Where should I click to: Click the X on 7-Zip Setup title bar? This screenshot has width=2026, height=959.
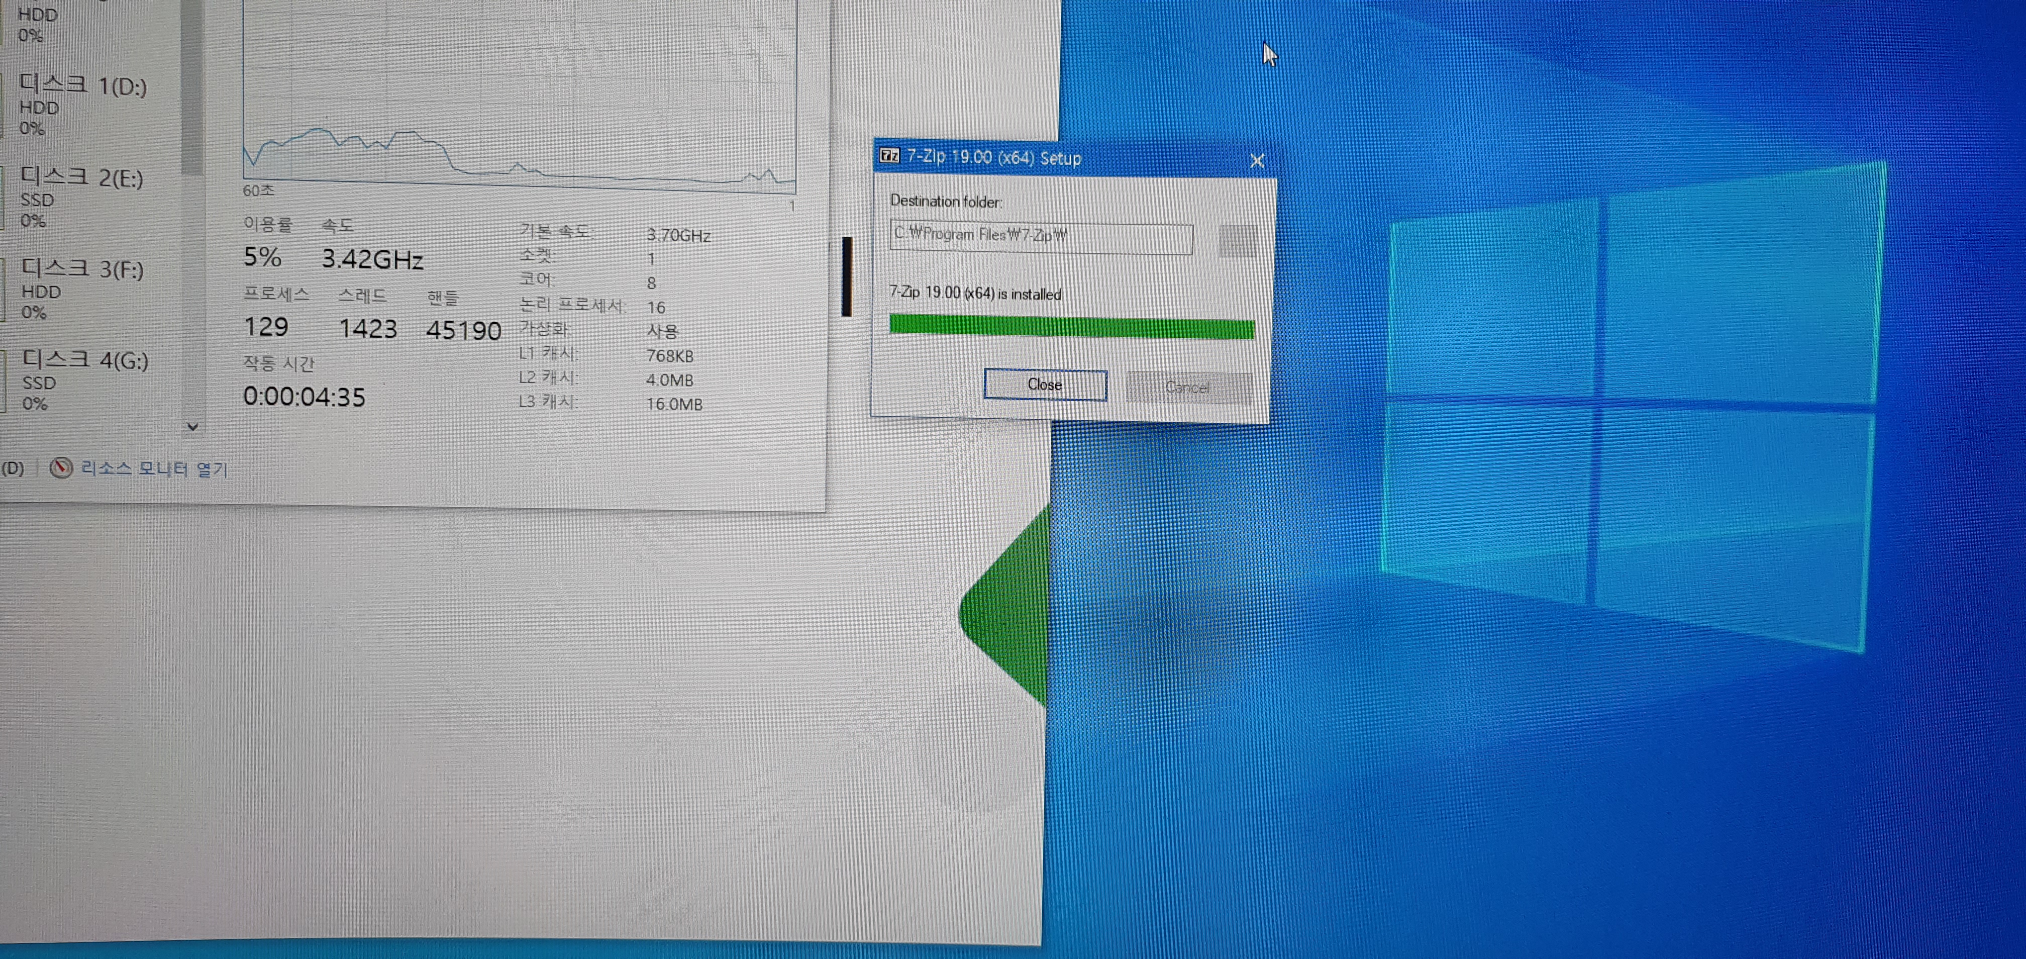(1257, 160)
